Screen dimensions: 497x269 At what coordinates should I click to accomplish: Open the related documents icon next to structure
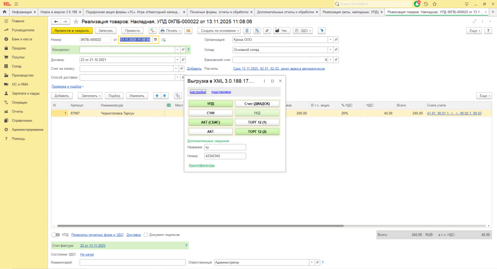[x=257, y=31]
